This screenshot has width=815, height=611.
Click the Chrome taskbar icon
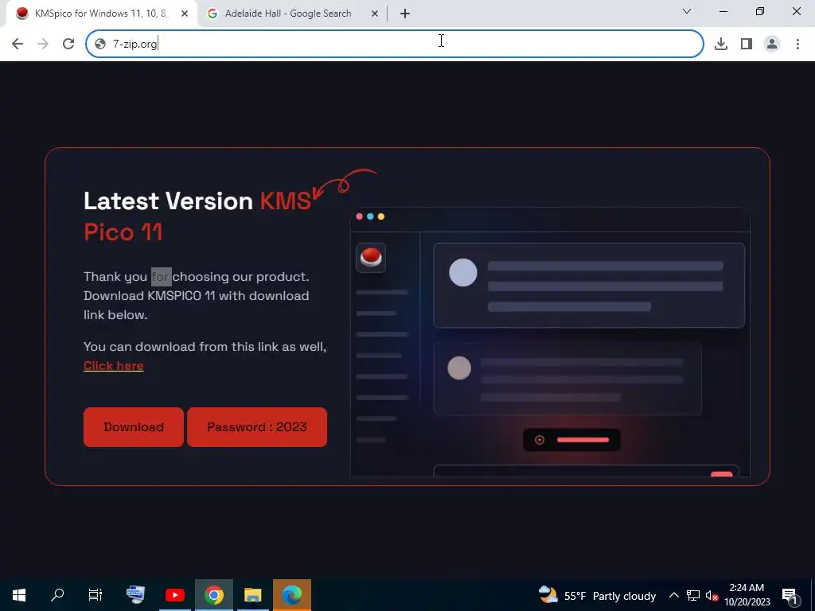(x=213, y=595)
